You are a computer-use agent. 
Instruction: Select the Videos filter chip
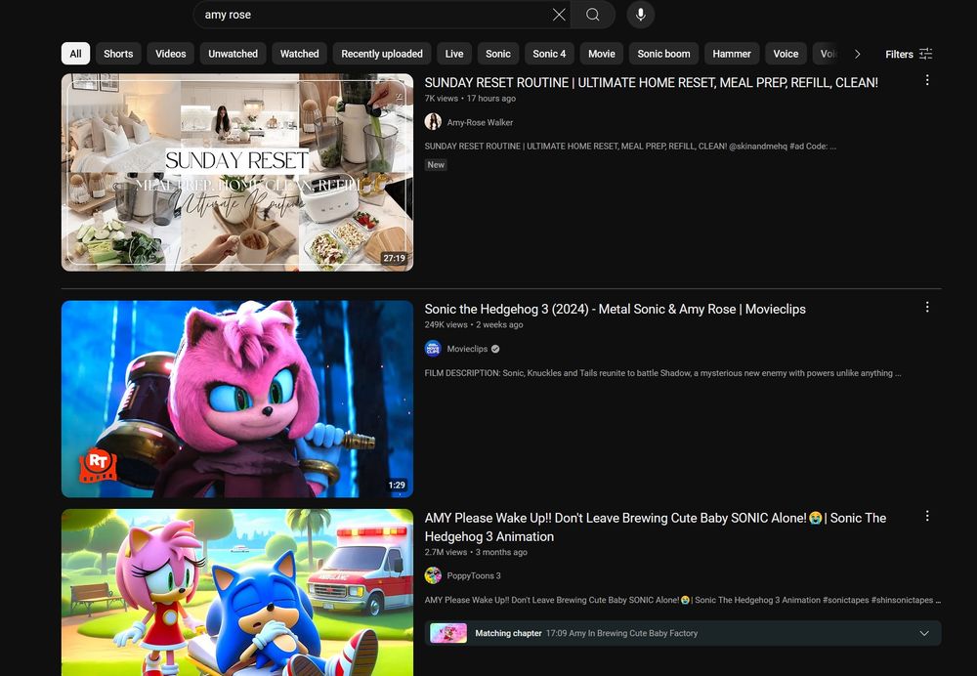click(171, 54)
